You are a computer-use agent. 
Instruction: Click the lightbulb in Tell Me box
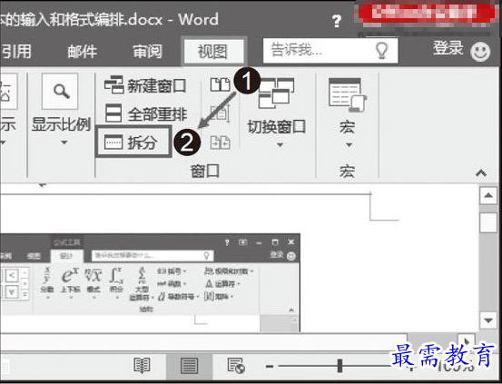click(381, 51)
